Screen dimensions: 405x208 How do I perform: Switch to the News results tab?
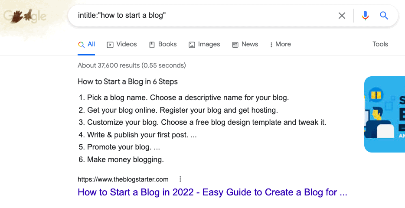click(245, 44)
